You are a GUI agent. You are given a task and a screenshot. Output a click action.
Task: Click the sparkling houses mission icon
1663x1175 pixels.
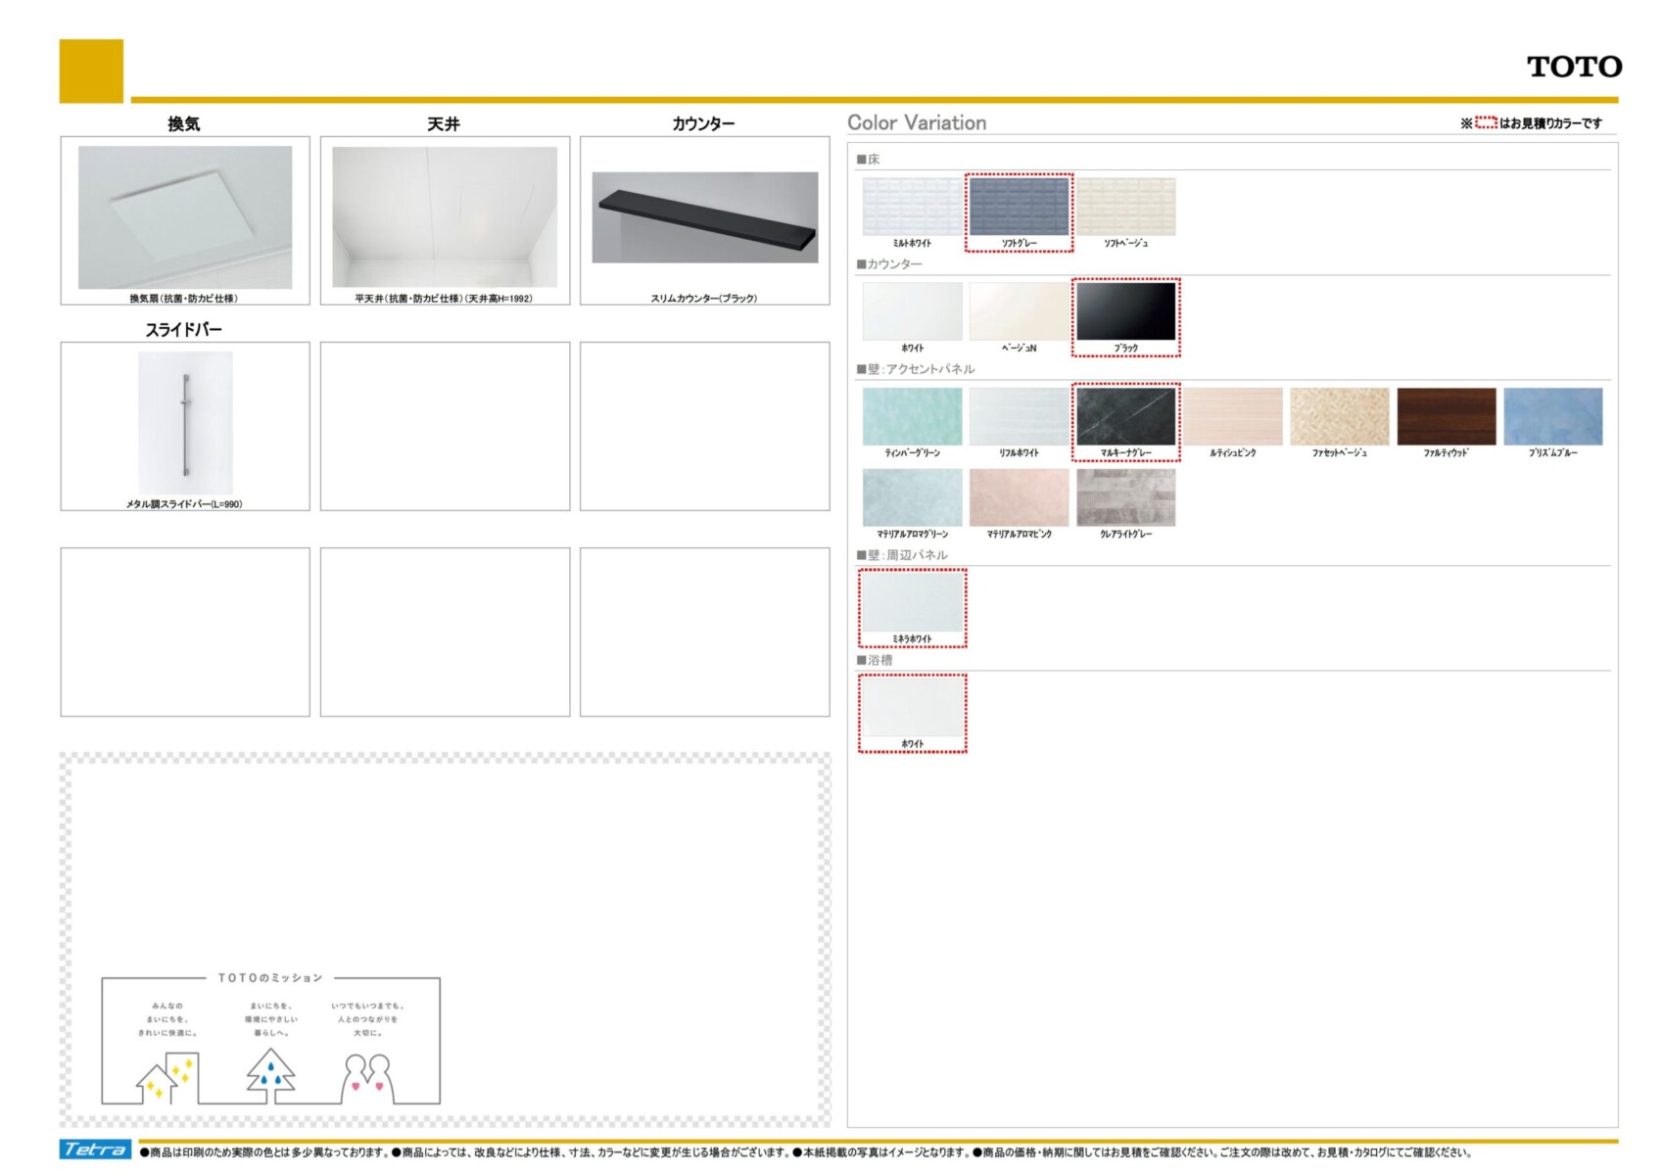[166, 1077]
